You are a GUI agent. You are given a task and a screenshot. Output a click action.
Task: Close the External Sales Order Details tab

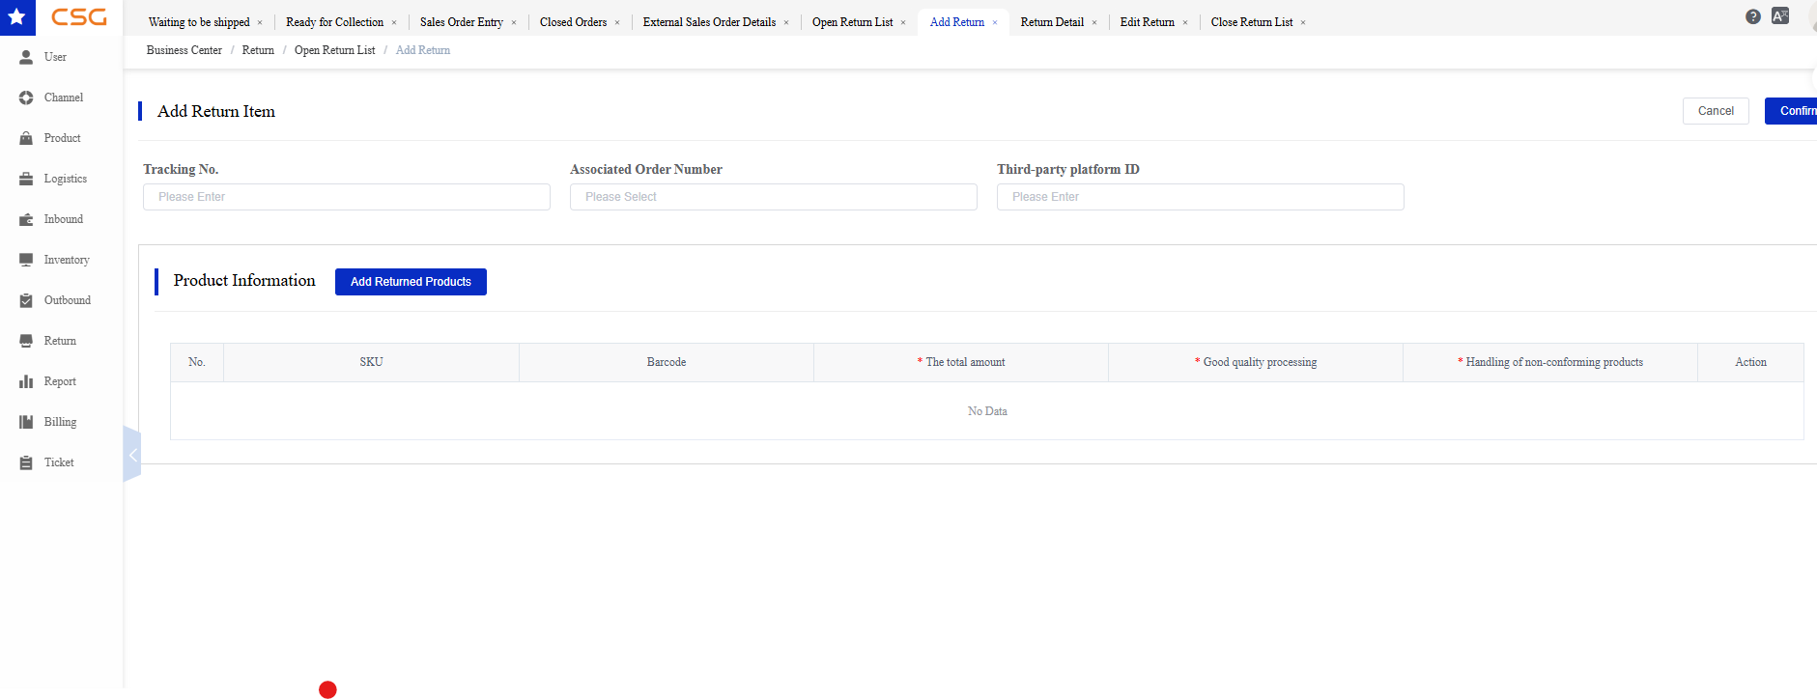click(786, 22)
